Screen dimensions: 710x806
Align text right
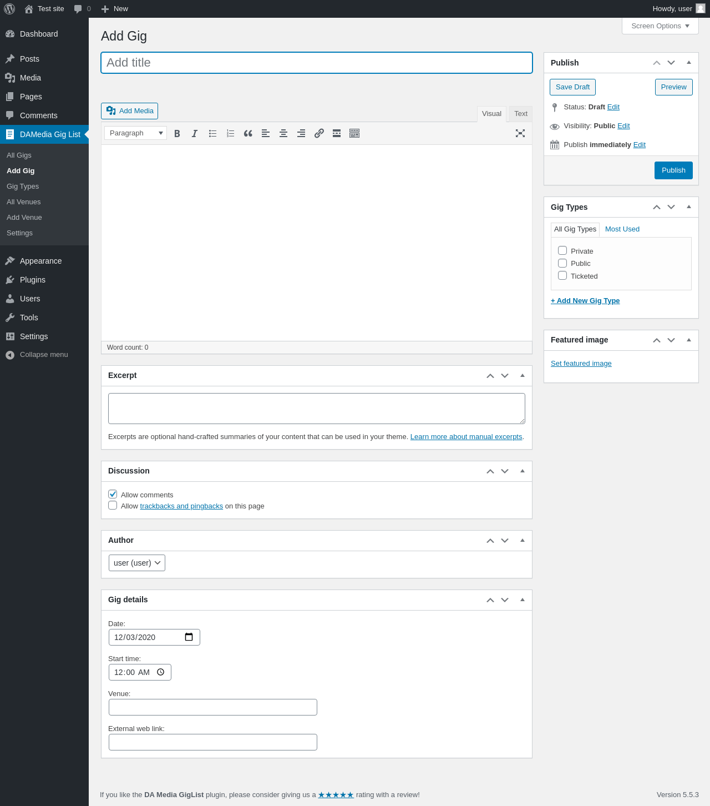[x=301, y=133]
